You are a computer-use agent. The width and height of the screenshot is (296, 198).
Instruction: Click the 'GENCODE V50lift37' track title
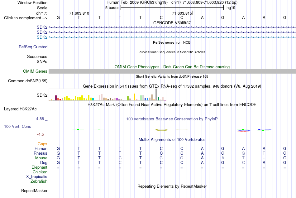pos(172,23)
